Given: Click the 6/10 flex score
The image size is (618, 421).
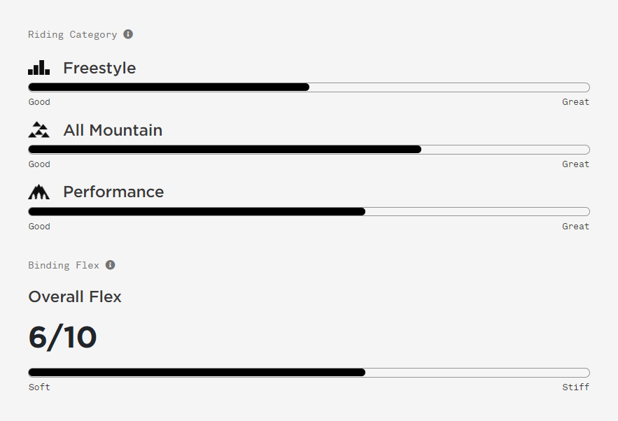Looking at the screenshot, I should click(x=63, y=338).
